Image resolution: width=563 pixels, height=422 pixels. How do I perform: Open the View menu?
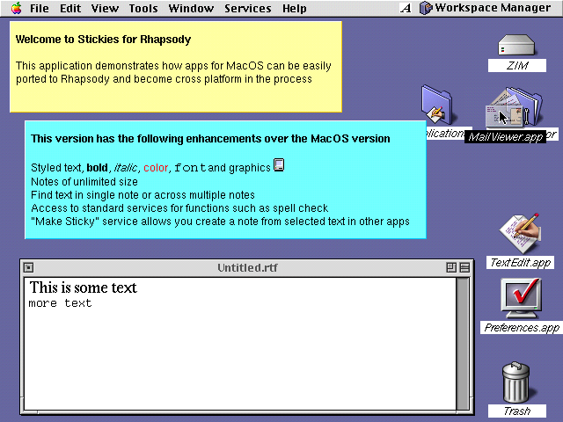point(105,8)
